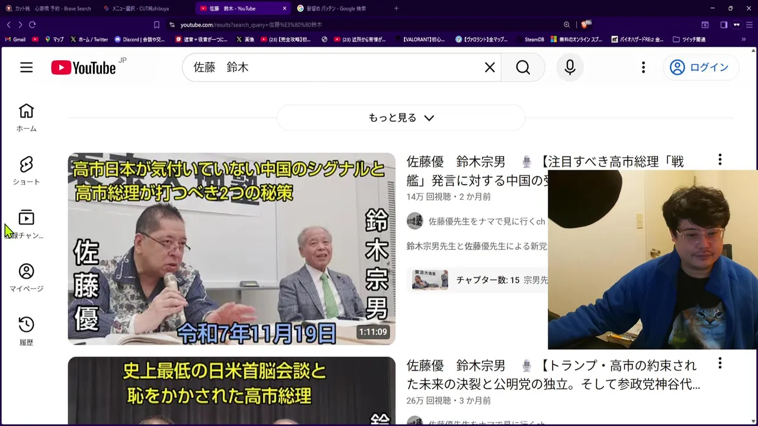This screenshot has width=758, height=426.
Task: Reload the current page
Action: (32, 25)
